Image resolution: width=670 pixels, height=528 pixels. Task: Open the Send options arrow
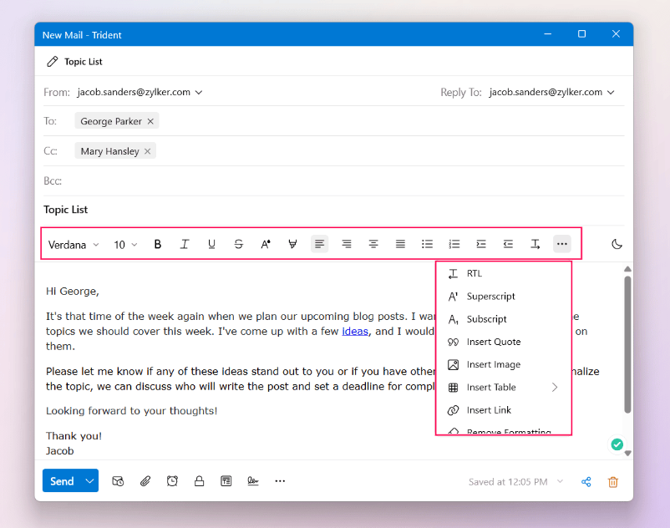pos(89,481)
